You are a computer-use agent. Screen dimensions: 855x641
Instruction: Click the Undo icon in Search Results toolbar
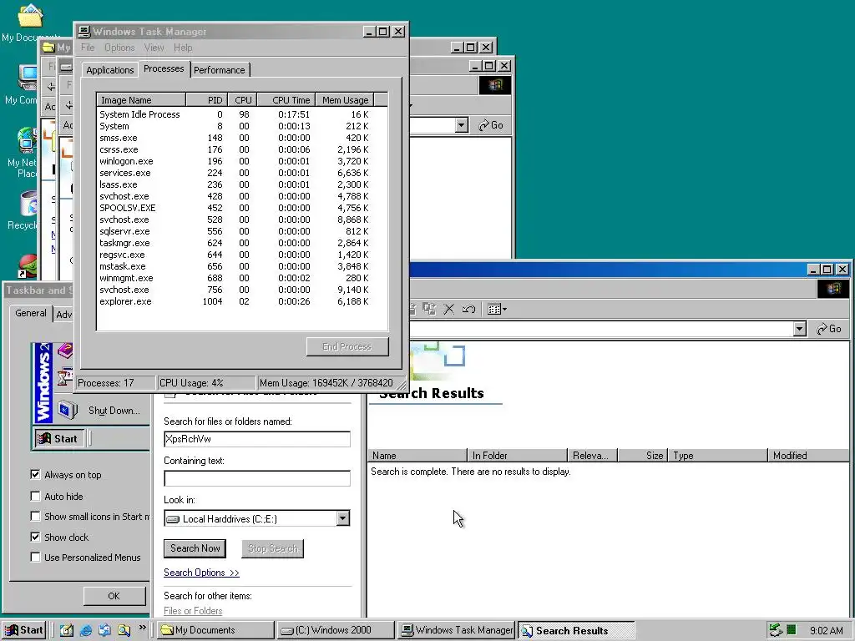pyautogui.click(x=468, y=310)
